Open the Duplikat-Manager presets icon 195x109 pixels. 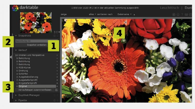point(57,95)
